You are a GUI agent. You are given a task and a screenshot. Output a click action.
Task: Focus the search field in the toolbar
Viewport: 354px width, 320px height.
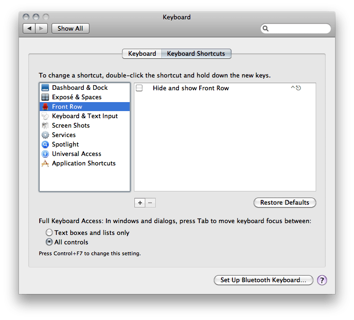(298, 29)
